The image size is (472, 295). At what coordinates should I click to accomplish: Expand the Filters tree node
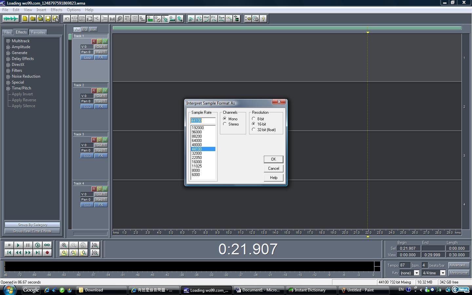tap(8, 70)
